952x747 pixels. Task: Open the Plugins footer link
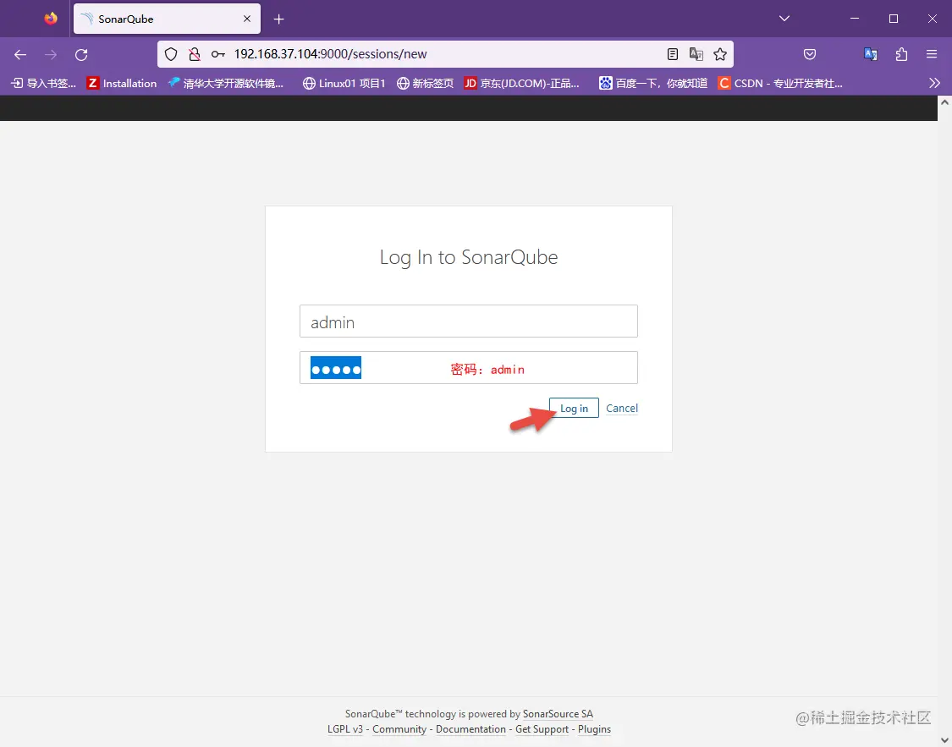(x=594, y=728)
